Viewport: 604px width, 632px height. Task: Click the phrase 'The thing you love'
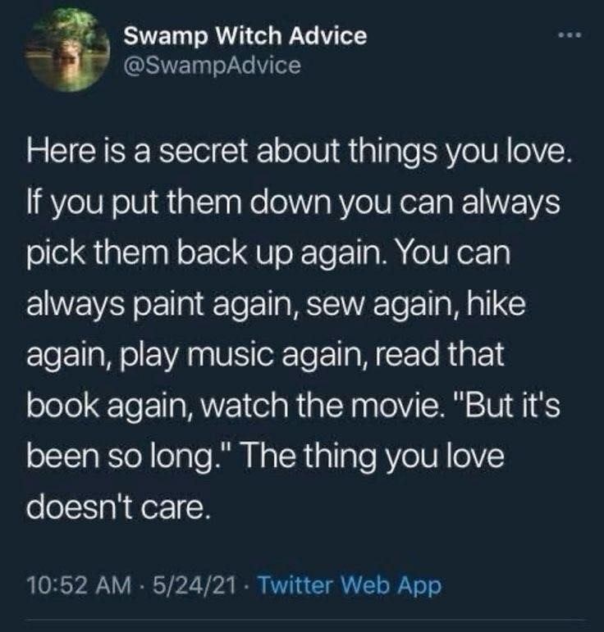[x=373, y=456]
